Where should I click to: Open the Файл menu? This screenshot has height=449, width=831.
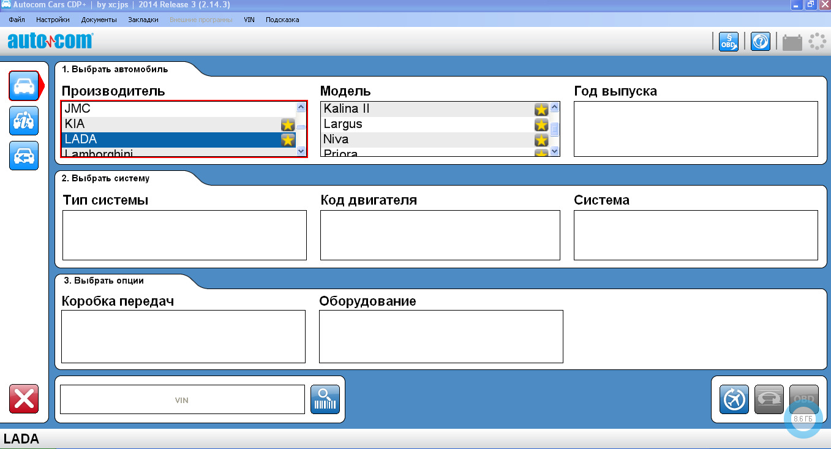(17, 20)
